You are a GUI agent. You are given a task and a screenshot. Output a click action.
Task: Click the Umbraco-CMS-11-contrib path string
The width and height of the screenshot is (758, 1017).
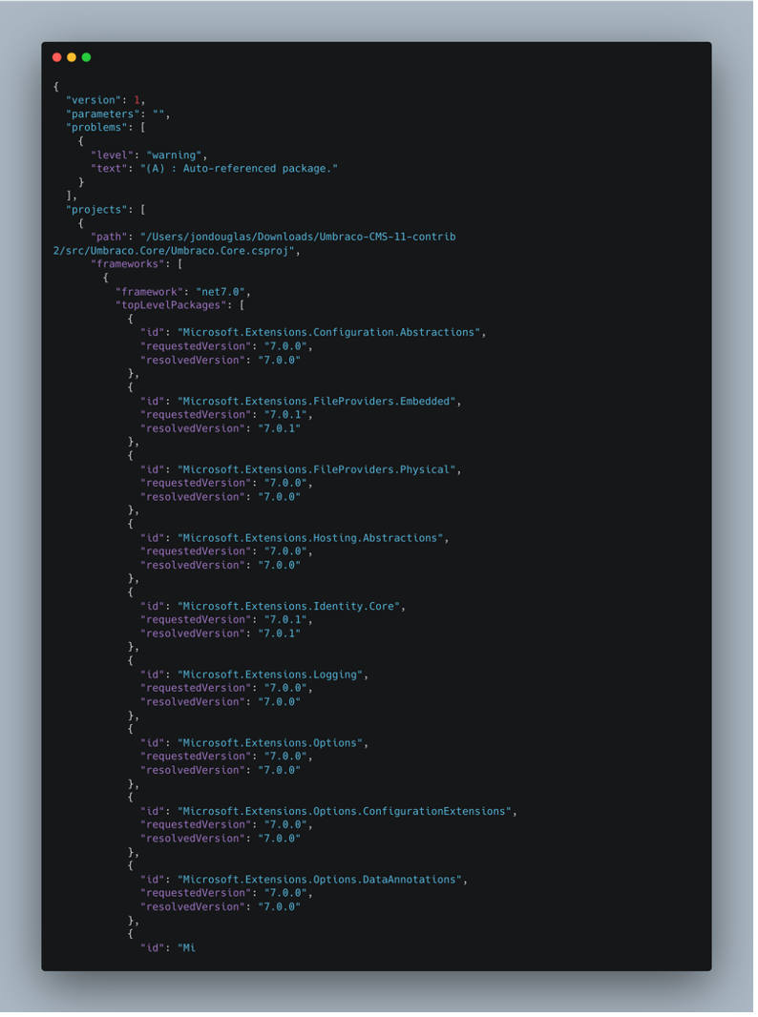click(x=298, y=237)
